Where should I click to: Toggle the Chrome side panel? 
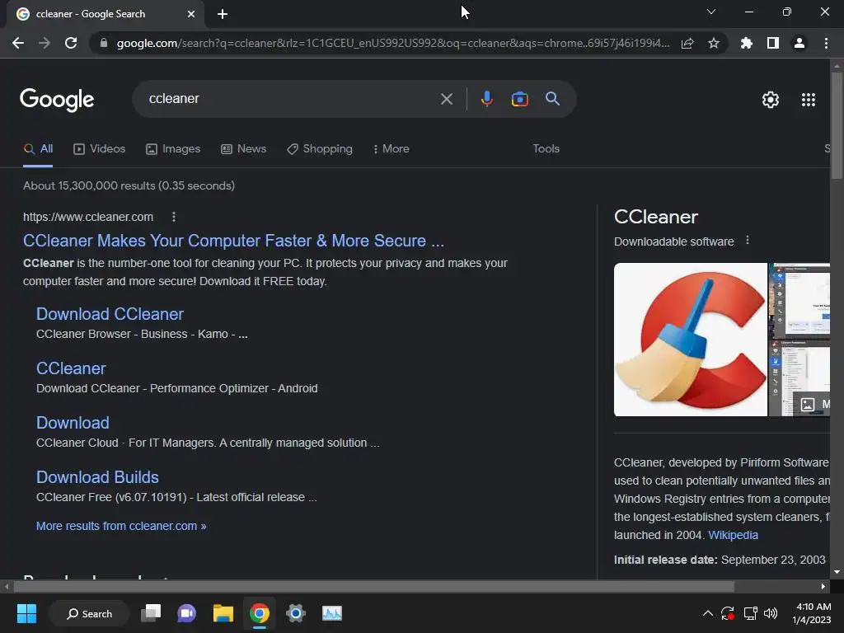(773, 43)
